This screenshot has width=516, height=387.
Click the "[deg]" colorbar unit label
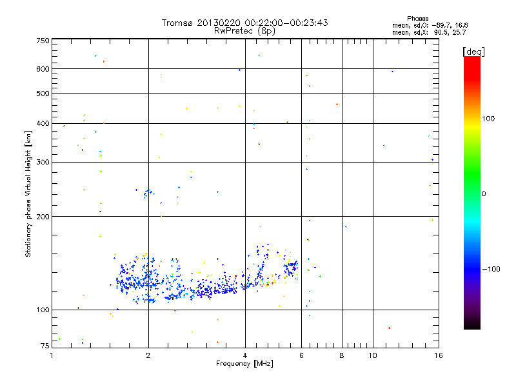pyautogui.click(x=473, y=52)
